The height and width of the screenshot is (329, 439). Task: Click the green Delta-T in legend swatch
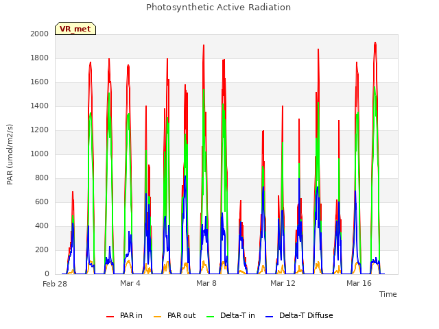[211, 316]
